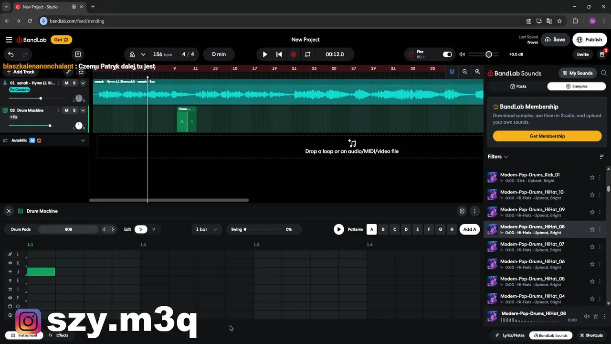Image resolution: width=611 pixels, height=344 pixels.
Task: Mute the sanah Hymn track
Action: coord(66,83)
